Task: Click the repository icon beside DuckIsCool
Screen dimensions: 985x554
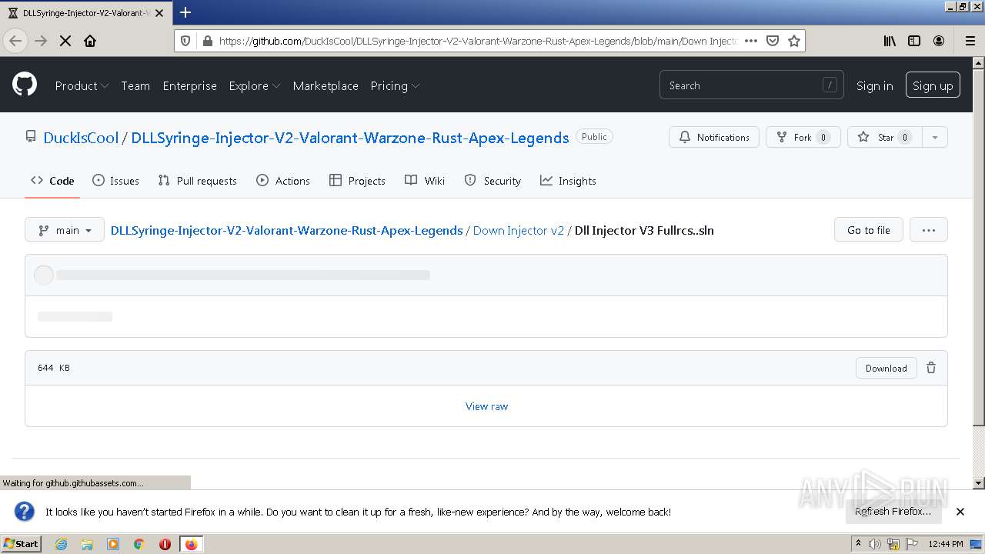Action: coord(31,137)
